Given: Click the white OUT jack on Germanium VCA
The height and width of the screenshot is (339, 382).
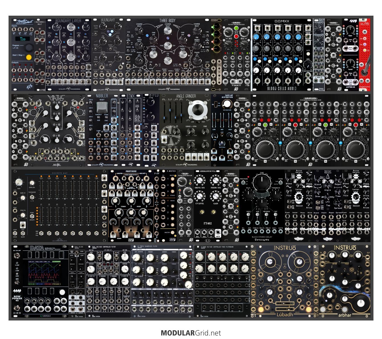Looking at the screenshot, I should click(x=218, y=232).
